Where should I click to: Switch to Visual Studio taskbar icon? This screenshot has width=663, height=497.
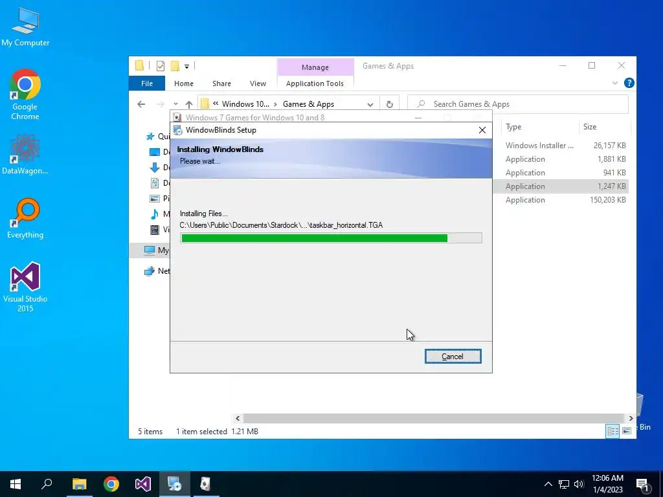coord(143,484)
